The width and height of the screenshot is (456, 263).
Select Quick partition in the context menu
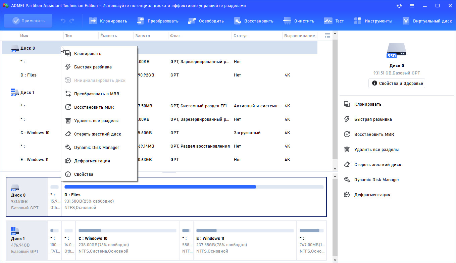click(93, 67)
